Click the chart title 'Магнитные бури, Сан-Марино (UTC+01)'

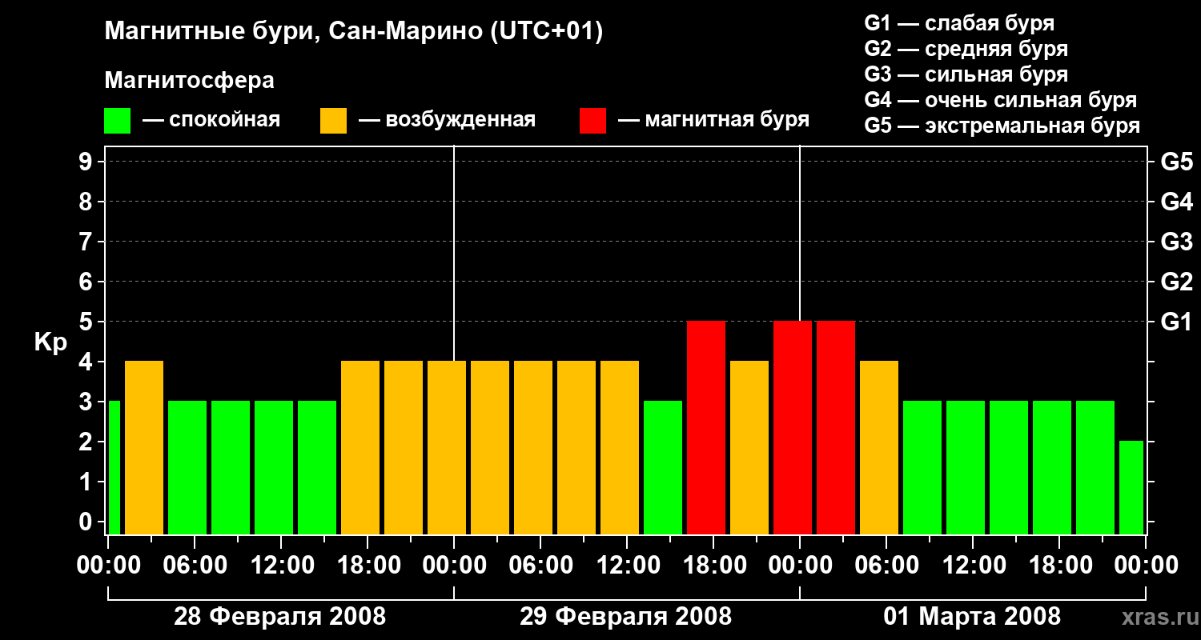tap(353, 32)
